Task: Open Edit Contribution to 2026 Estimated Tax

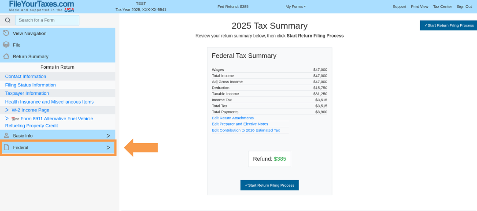Action: 246,130
